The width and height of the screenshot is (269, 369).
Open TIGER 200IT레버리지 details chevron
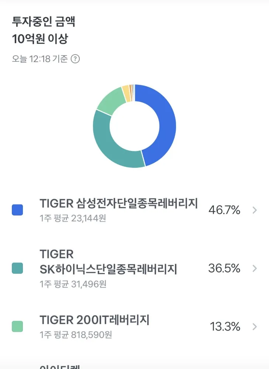coord(255,327)
